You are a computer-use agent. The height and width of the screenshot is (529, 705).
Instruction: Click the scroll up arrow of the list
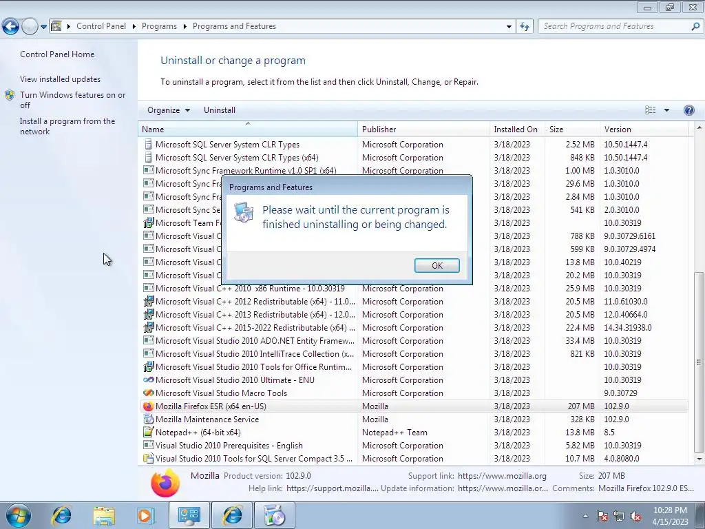699,127
